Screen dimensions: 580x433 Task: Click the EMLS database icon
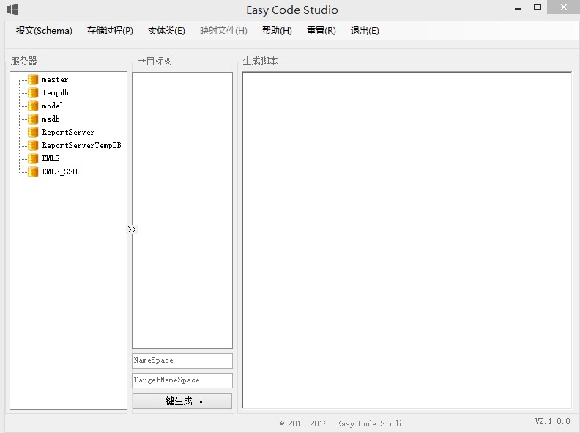pyautogui.click(x=33, y=158)
